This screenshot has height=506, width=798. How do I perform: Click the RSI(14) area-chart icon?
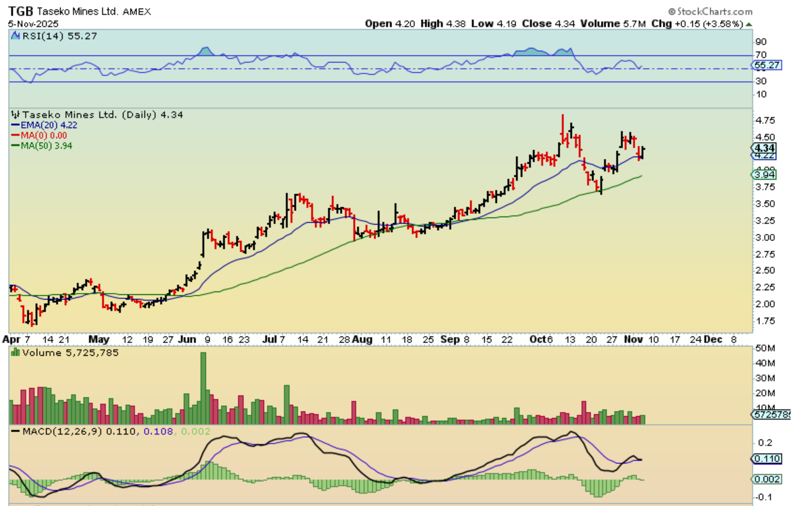click(x=15, y=36)
